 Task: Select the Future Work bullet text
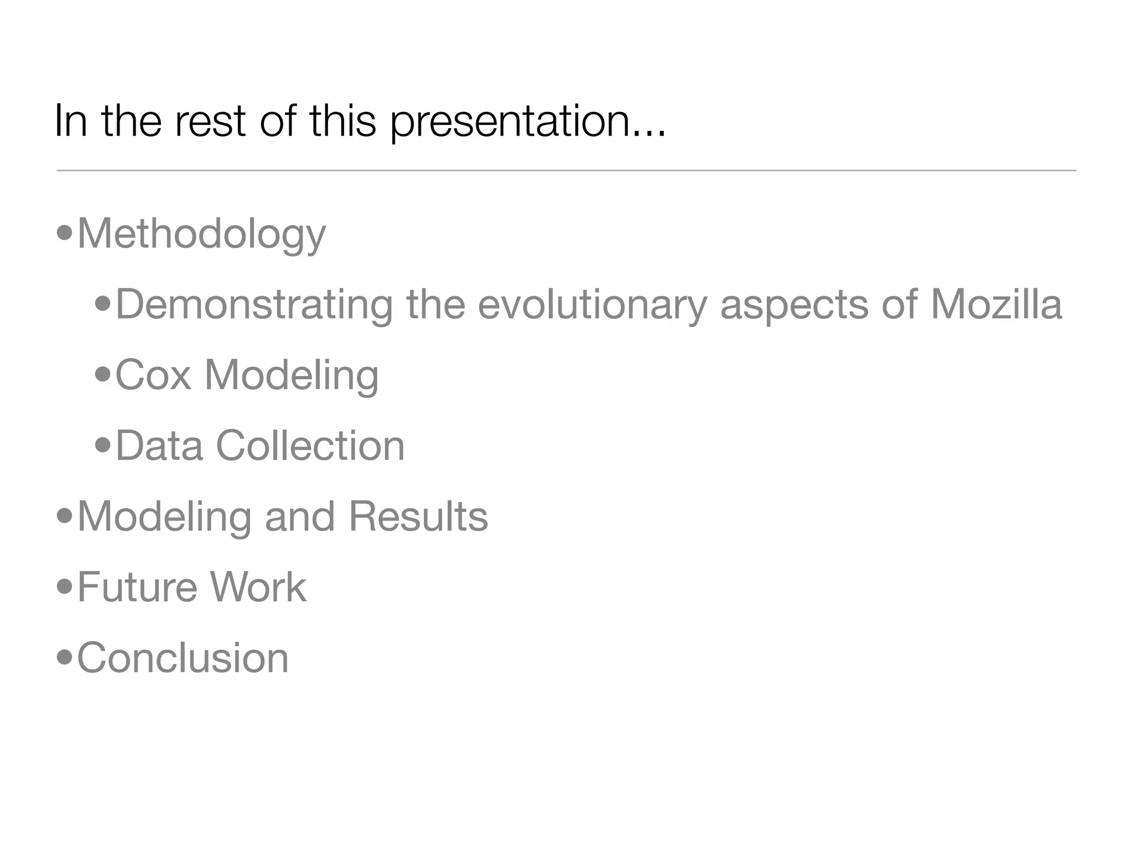point(191,587)
